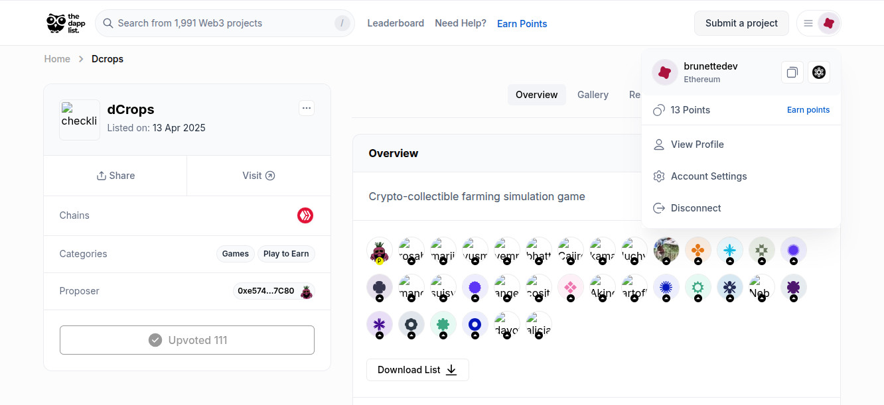
Task: Open the upvoter avatar labeled marii
Action: pyautogui.click(x=443, y=250)
